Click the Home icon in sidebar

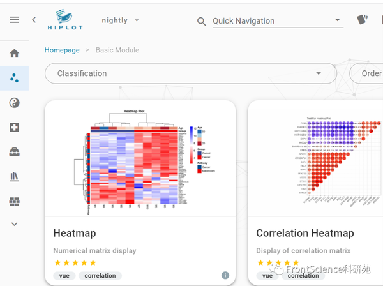coord(14,54)
